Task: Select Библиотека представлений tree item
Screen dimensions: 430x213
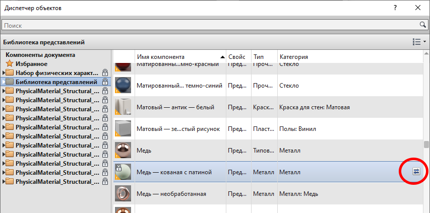Action: coord(56,82)
